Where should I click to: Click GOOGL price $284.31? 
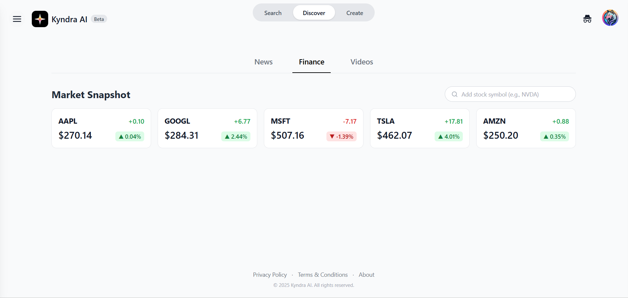(x=182, y=135)
